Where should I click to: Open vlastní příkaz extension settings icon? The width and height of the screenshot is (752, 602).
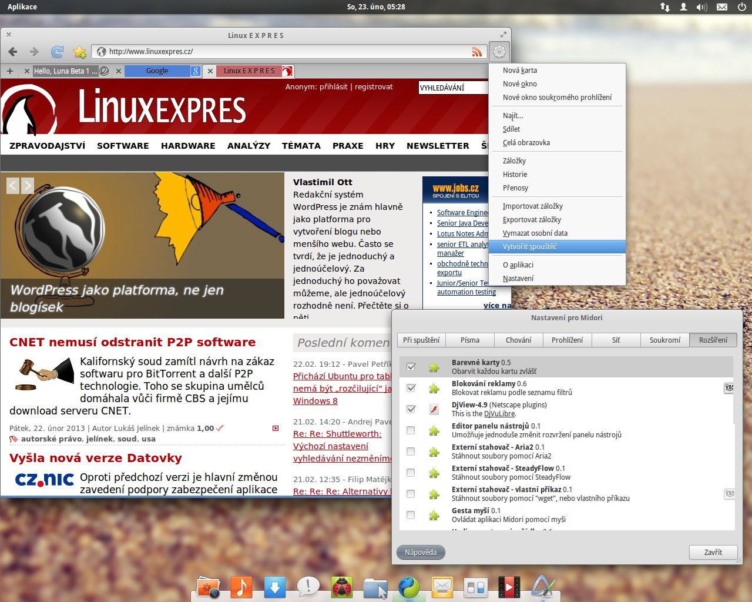click(729, 494)
